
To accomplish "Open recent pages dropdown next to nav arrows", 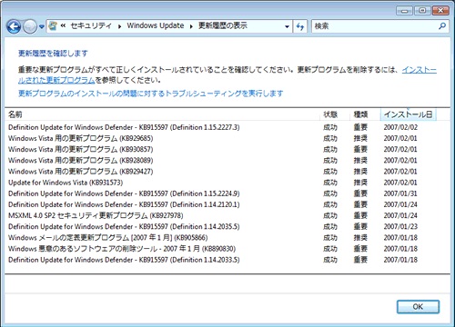I will click(x=42, y=26).
